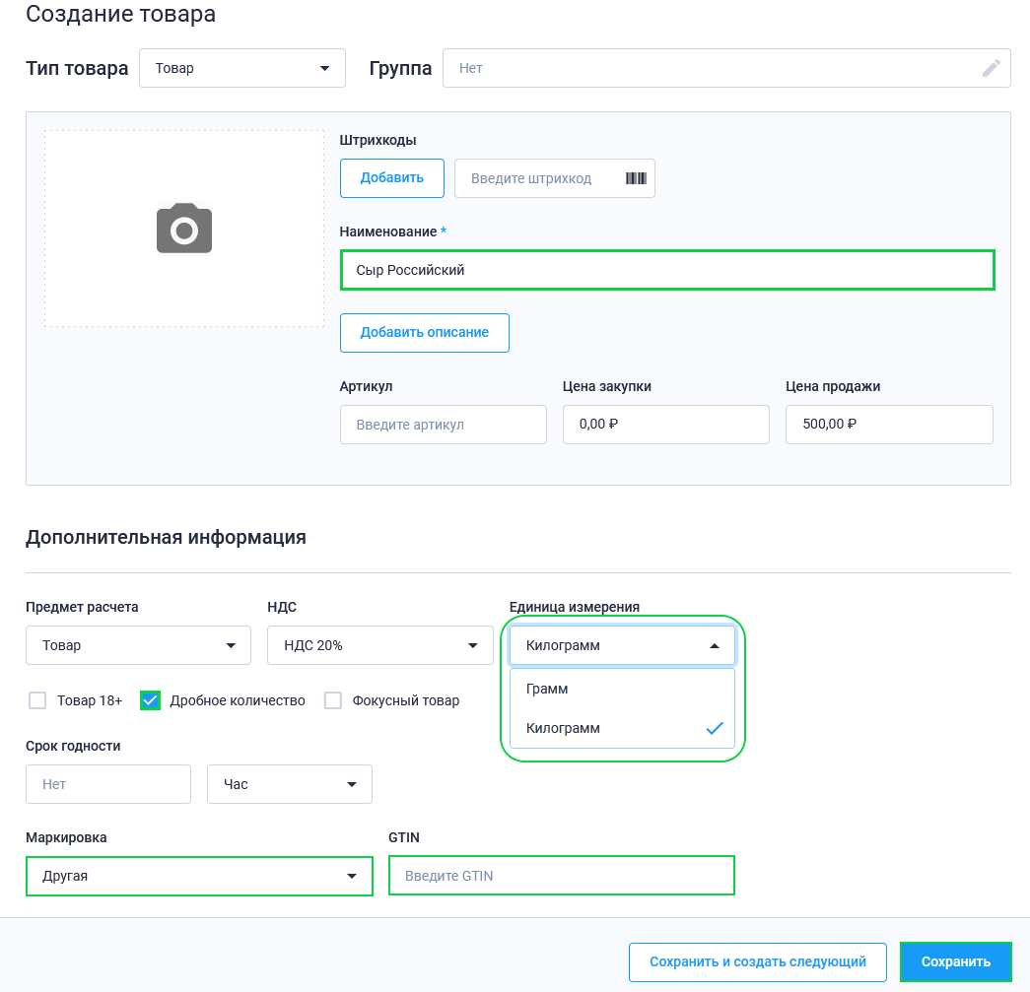Uncheck the Дробное количество checkbox

[151, 700]
